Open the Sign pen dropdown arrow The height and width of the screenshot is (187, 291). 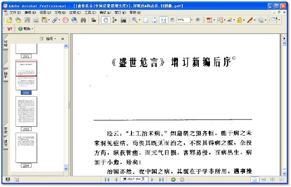[255, 20]
